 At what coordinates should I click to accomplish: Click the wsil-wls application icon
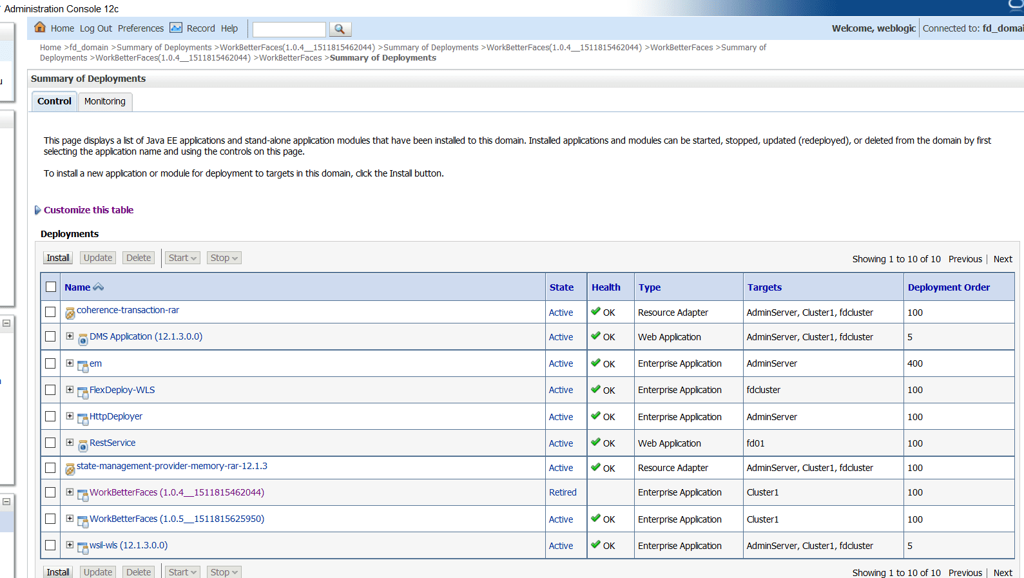click(x=83, y=548)
